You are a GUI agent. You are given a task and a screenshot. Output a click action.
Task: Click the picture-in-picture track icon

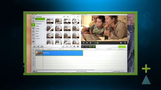33,58
